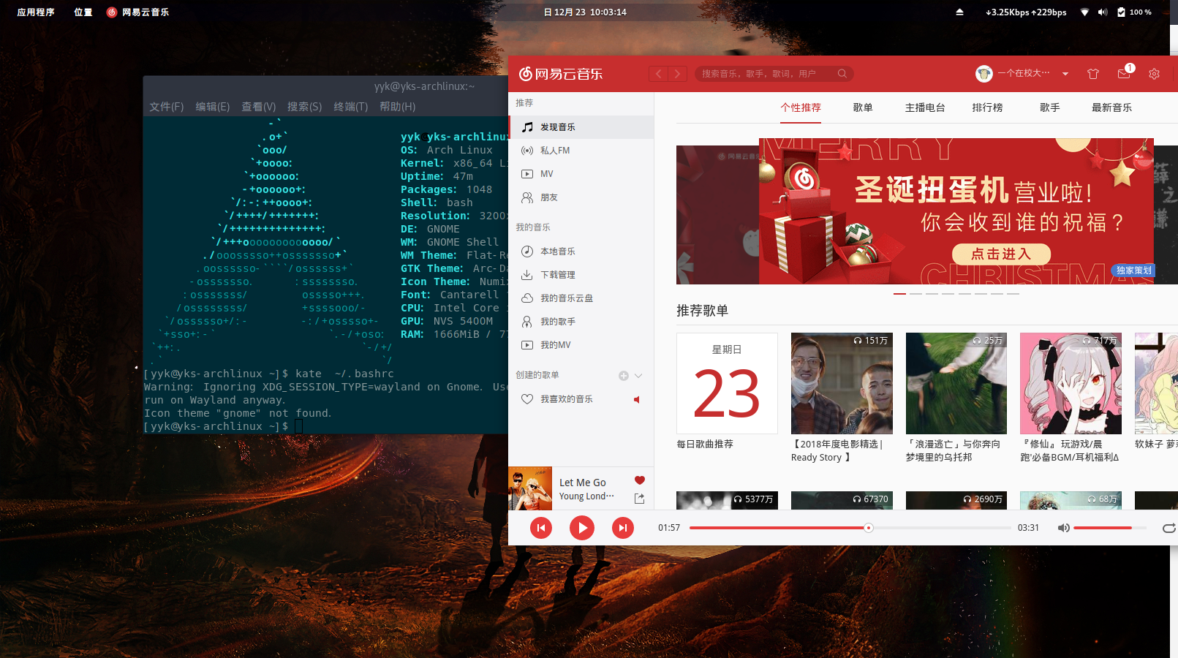Click the 2018年度电影精选 Ready Story title
Viewport: 1178px width, 658px height.
pyautogui.click(x=838, y=451)
